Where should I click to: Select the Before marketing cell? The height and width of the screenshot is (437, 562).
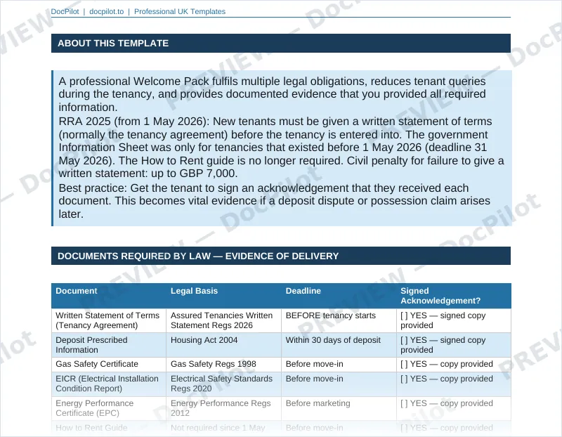tap(339, 408)
